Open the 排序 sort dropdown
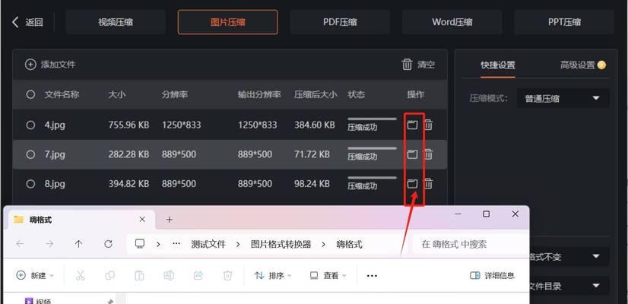The width and height of the screenshot is (628, 304). (x=273, y=276)
